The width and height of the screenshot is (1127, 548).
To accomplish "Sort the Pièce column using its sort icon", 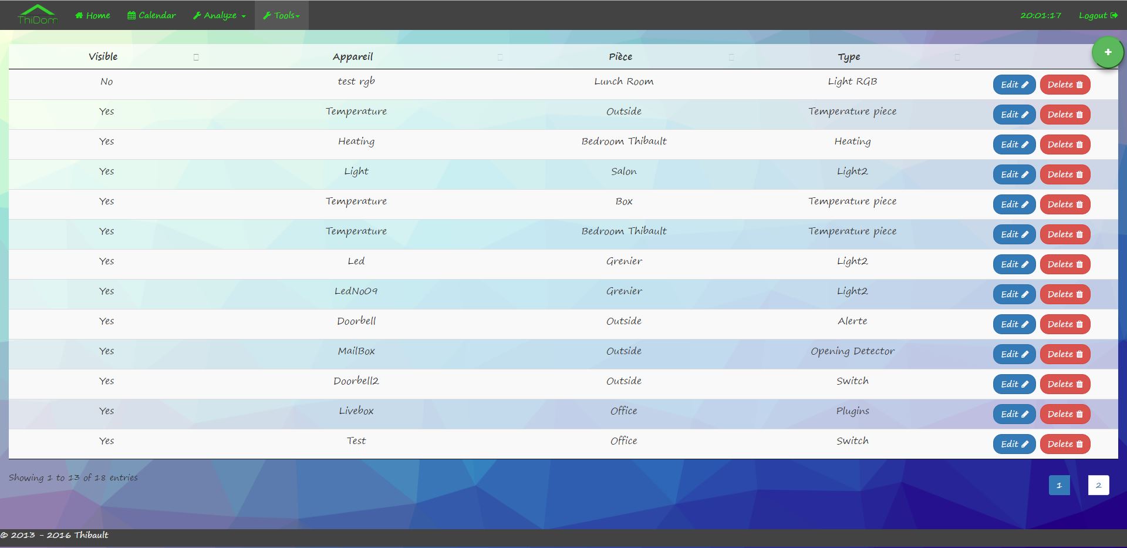I will (731, 57).
